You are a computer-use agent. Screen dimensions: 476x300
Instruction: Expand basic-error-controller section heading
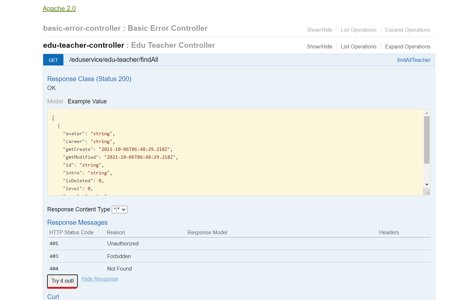coord(125,28)
